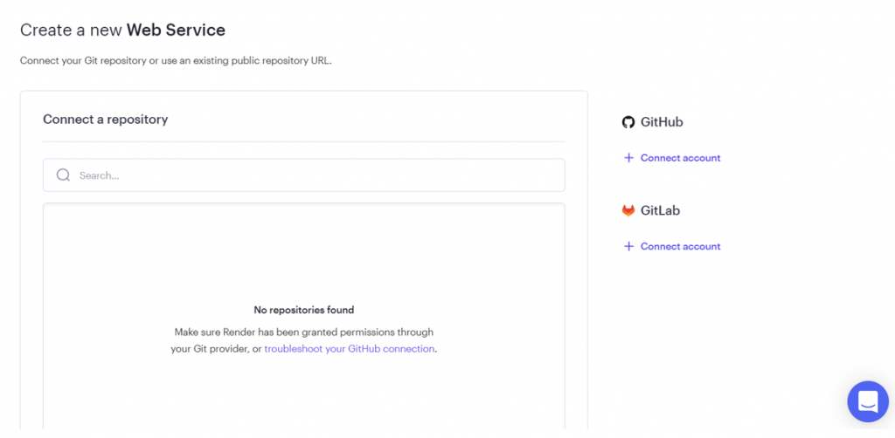The image size is (895, 438).
Task: Connect account for GitLab
Action: pos(680,246)
